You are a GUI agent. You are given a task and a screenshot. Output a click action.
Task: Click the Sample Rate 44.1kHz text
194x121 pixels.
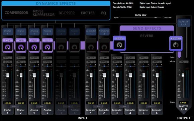pyautogui.click(x=123, y=3)
